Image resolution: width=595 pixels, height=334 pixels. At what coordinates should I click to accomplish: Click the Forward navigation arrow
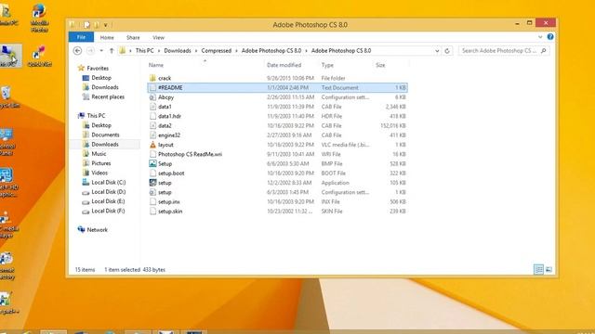coord(90,51)
